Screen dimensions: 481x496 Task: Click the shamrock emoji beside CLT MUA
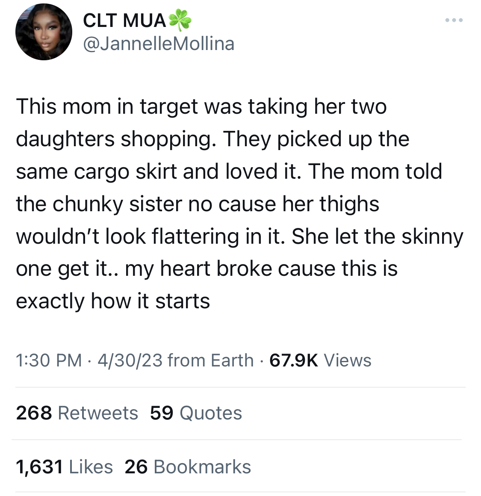coord(180,20)
